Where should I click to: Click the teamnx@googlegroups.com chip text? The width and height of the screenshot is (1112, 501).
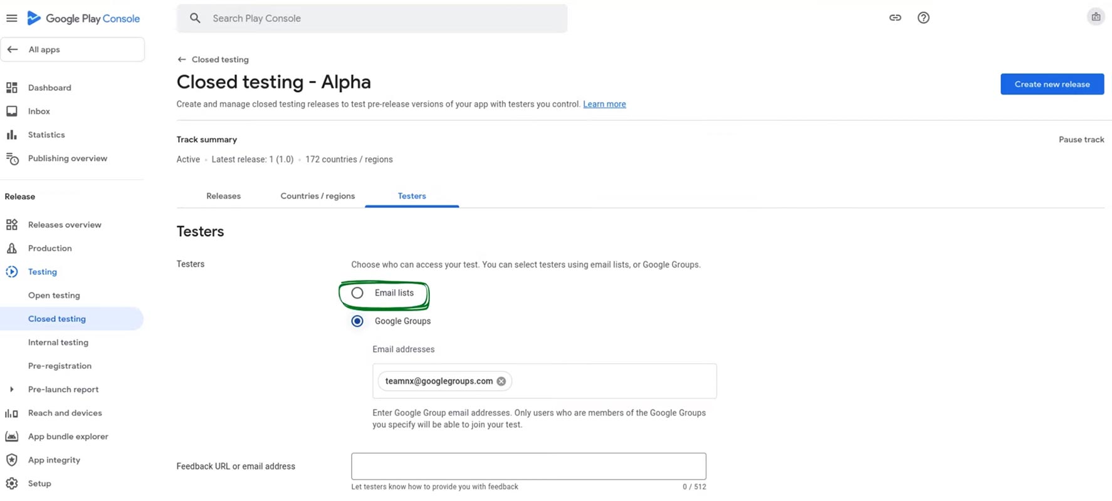[439, 381]
